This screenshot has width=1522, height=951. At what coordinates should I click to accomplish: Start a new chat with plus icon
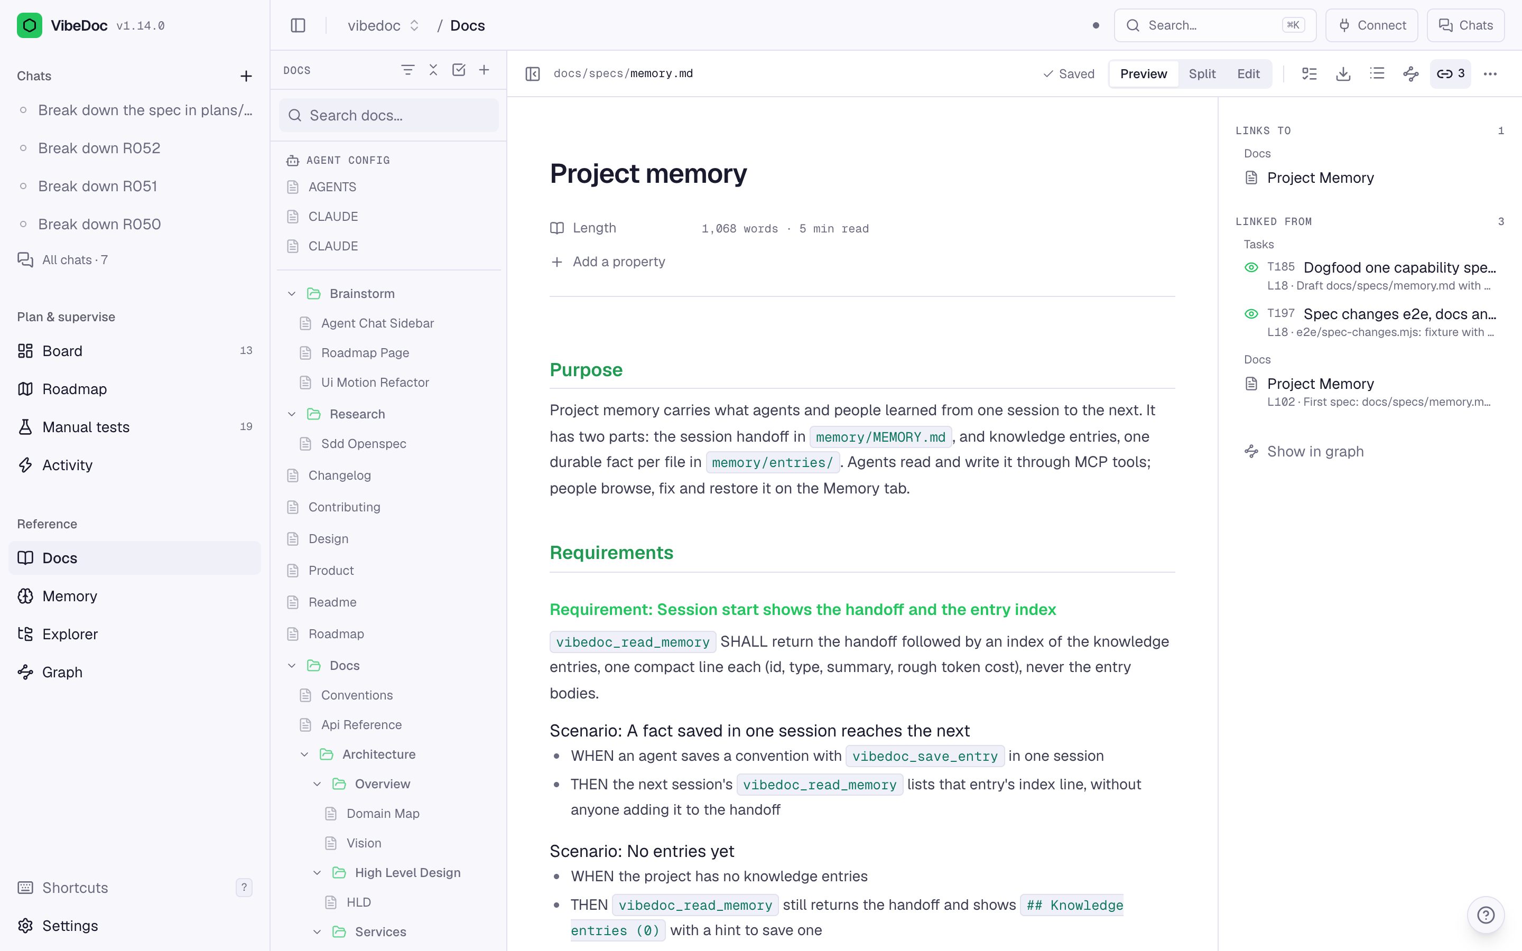coord(246,76)
